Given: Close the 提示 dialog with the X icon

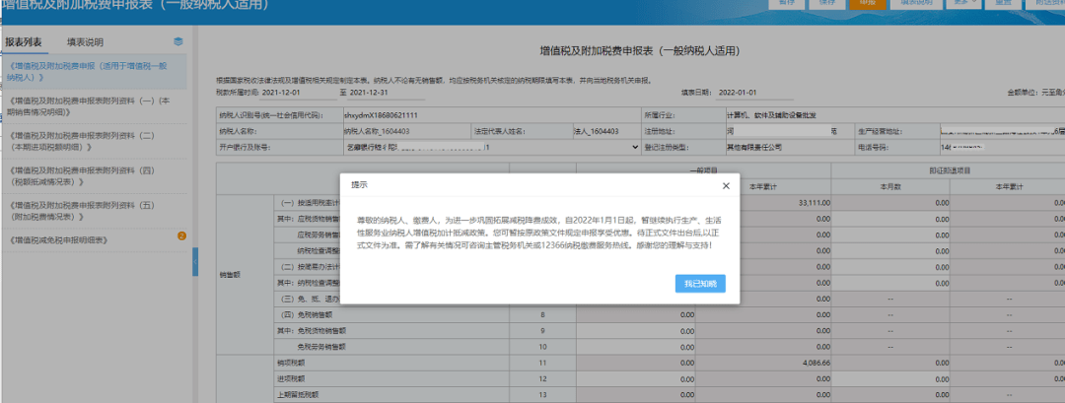Looking at the screenshot, I should (x=726, y=185).
